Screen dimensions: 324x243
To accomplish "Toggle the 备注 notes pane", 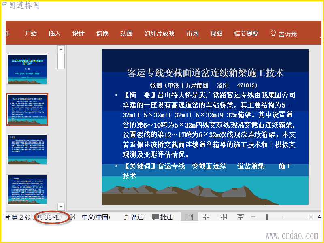I will point(133,217).
